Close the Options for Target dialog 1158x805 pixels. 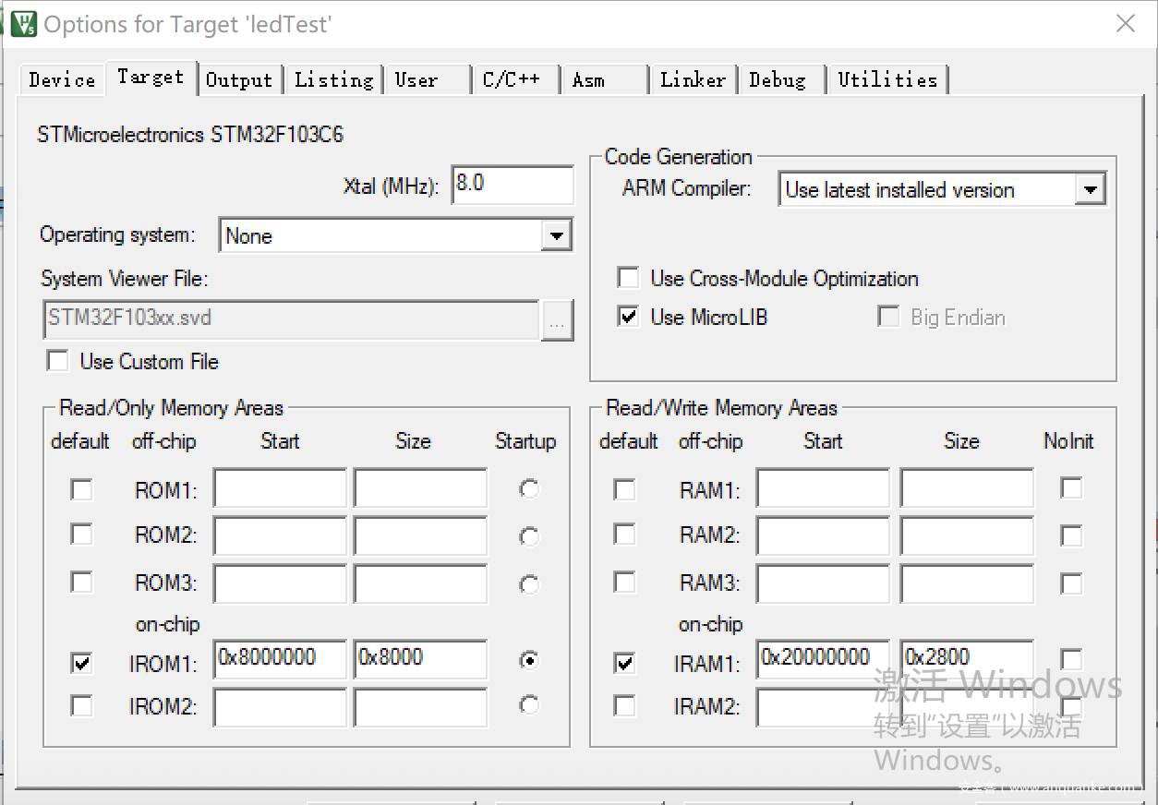point(1125,24)
